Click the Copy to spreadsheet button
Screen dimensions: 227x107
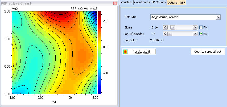[208, 52]
